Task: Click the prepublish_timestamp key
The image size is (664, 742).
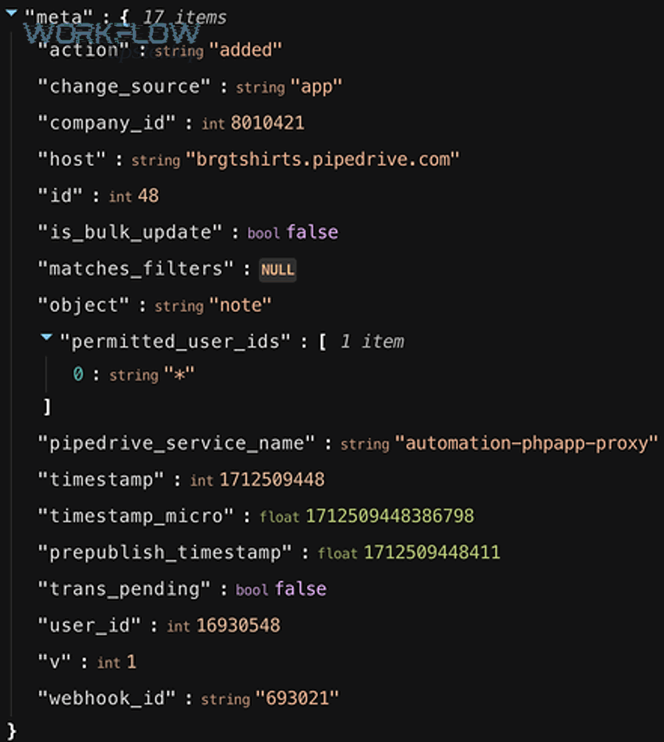Action: click(165, 552)
